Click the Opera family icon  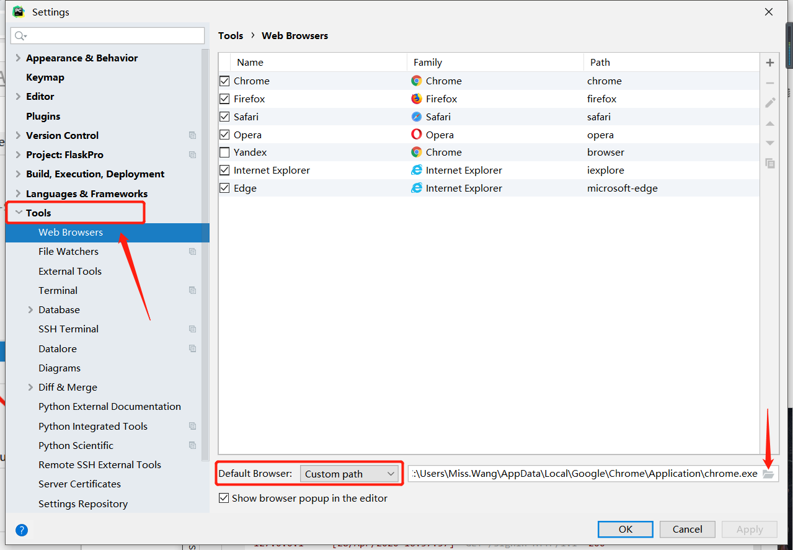[417, 135]
